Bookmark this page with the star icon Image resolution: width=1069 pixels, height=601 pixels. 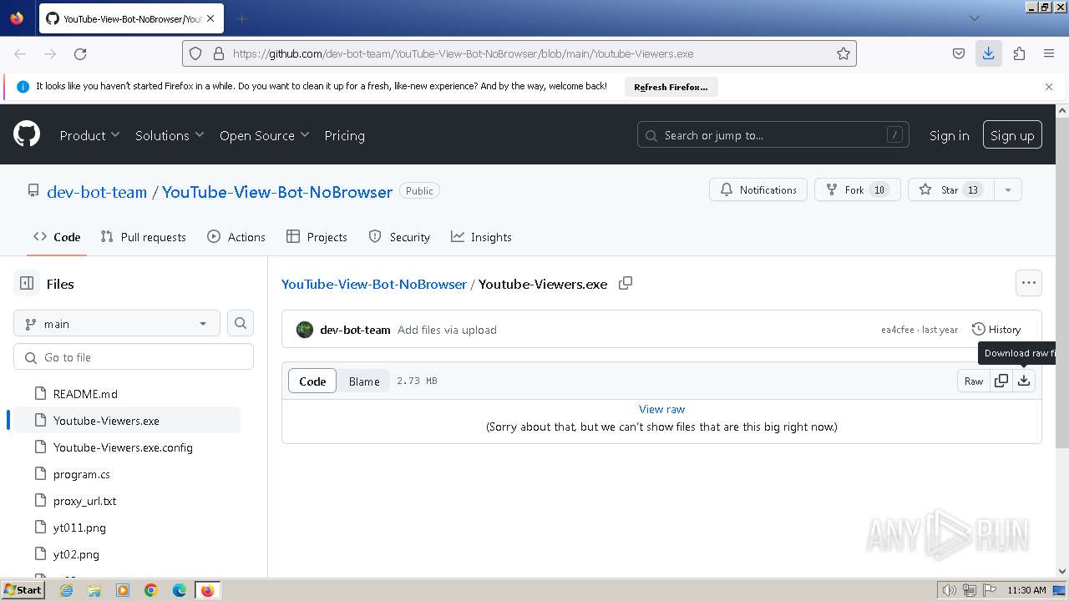(x=844, y=53)
